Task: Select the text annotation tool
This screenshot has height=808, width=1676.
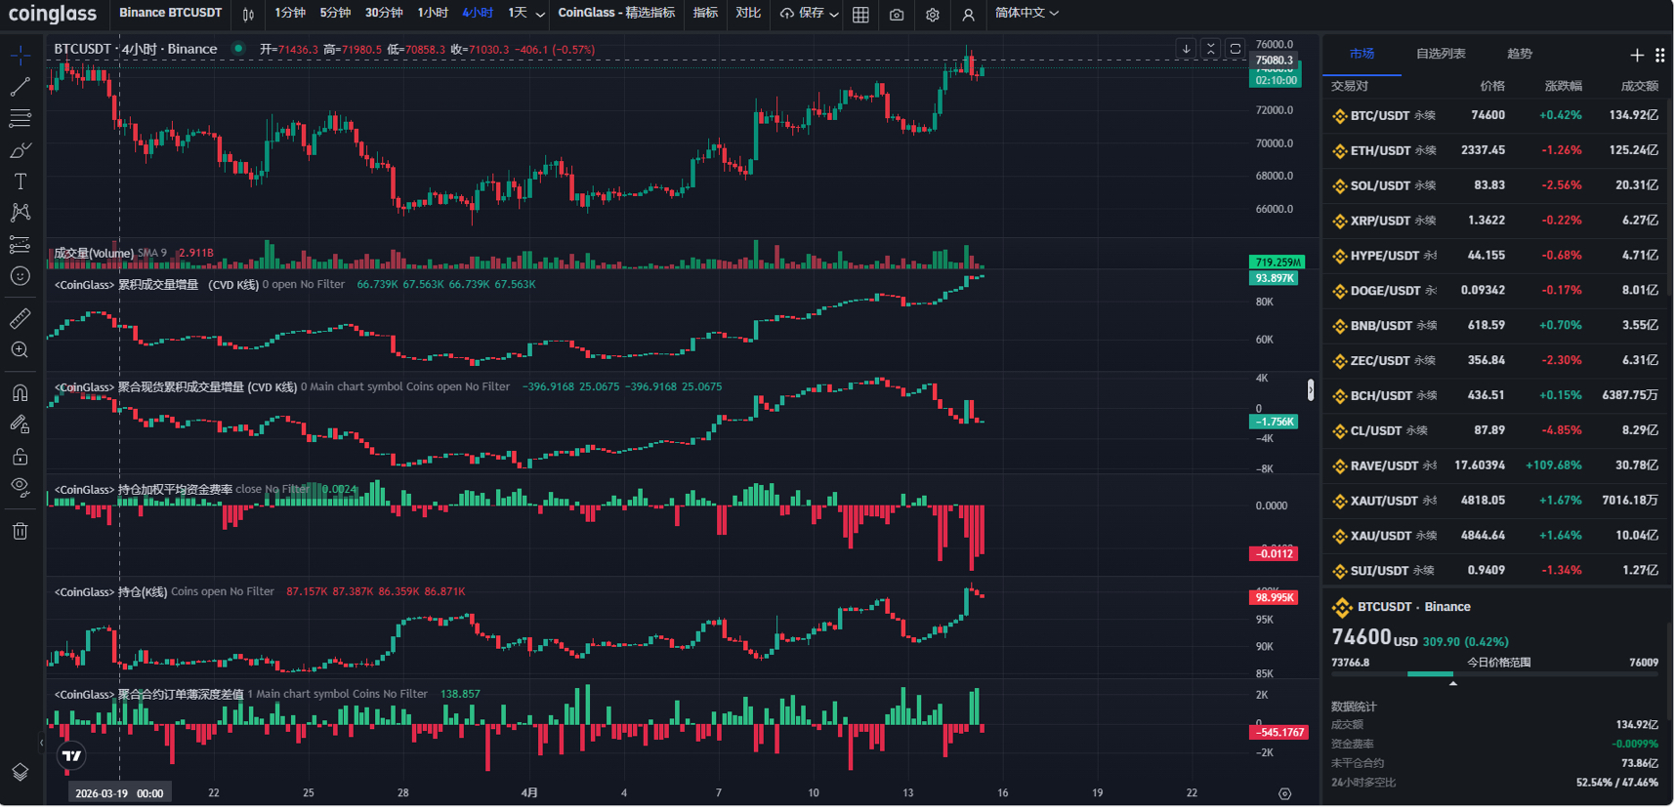Action: 20,182
